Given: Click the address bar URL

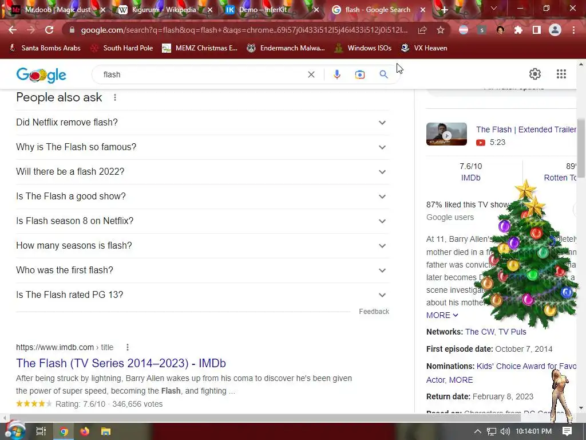Looking at the screenshot, I should [244, 30].
